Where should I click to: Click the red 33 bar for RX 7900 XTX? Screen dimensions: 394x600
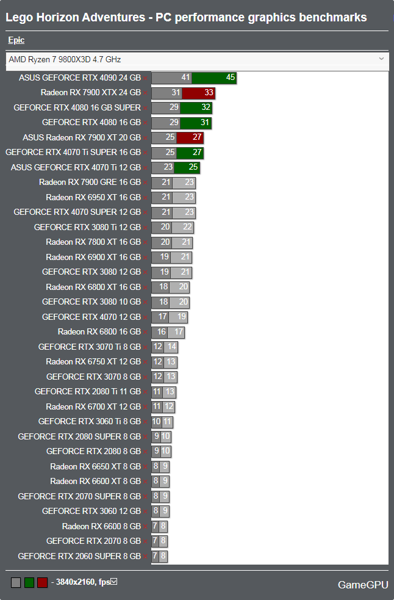coord(199,93)
